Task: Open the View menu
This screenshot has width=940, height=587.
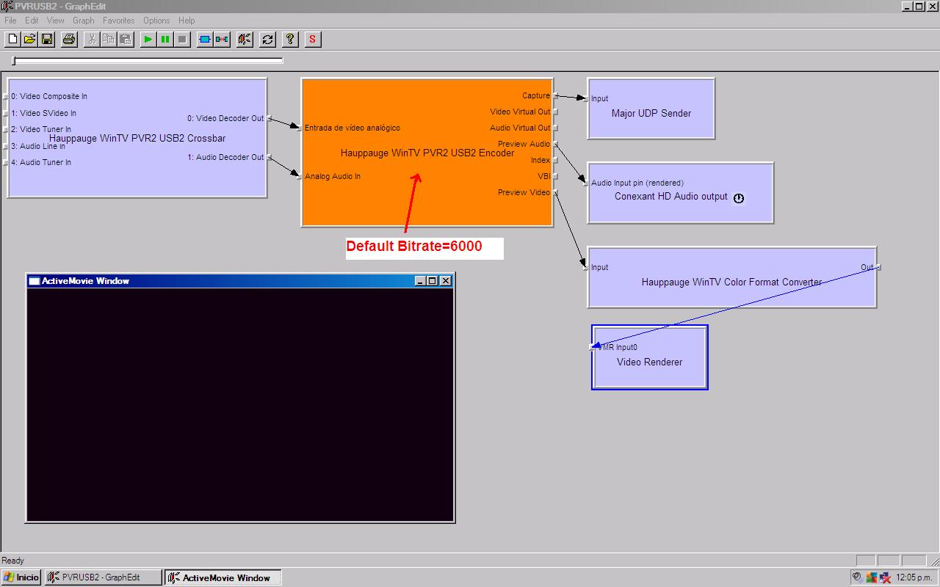Action: [55, 21]
